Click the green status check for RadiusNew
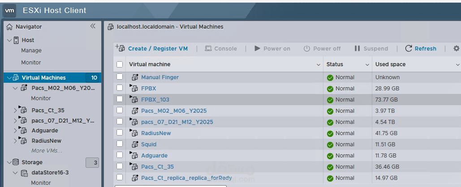 pyautogui.click(x=330, y=133)
